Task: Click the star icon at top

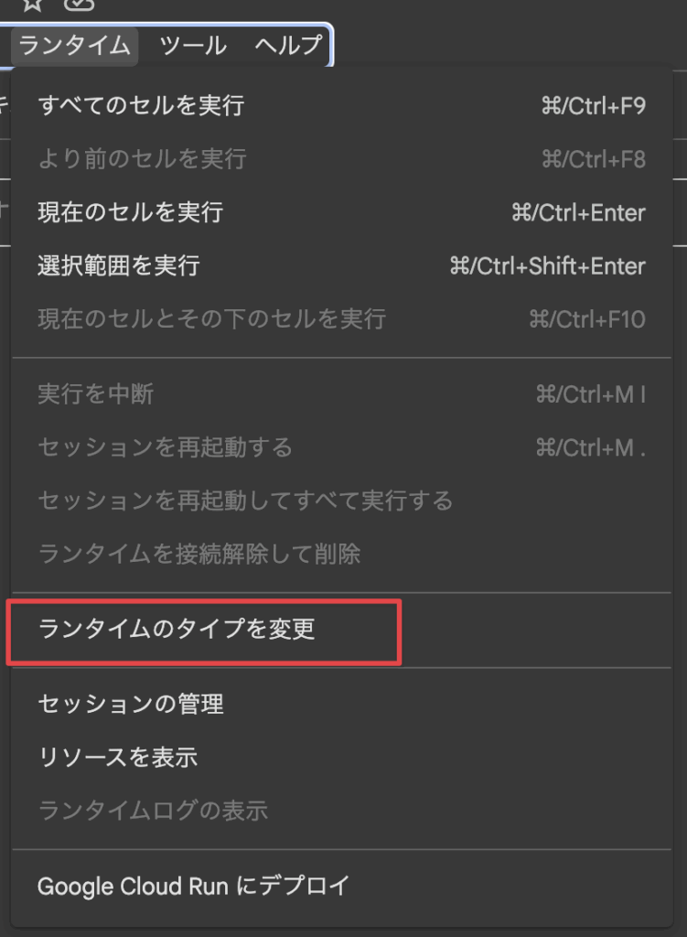Action: click(32, 5)
